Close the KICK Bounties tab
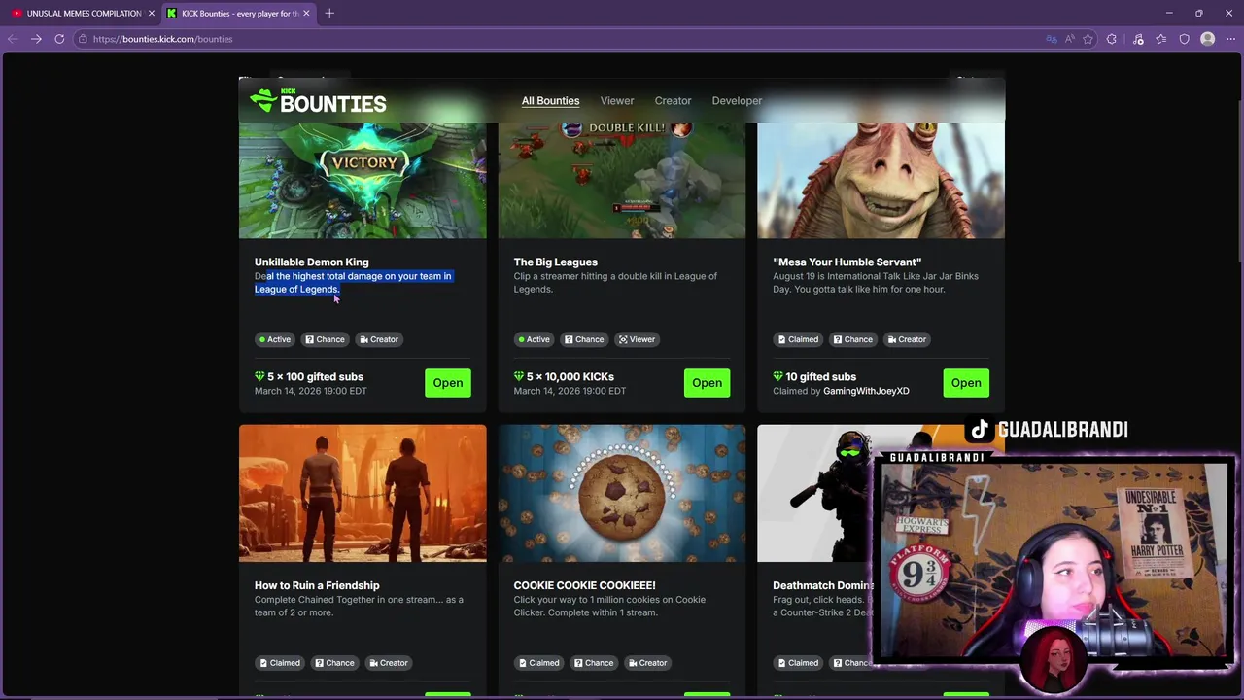The height and width of the screenshot is (700, 1244). [306, 13]
